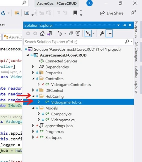Toggle auto-hide pin on Solution Explorer

(x=124, y=25)
